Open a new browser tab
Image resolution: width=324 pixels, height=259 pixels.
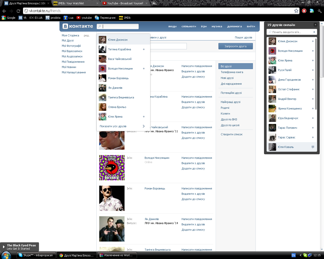click(154, 3)
